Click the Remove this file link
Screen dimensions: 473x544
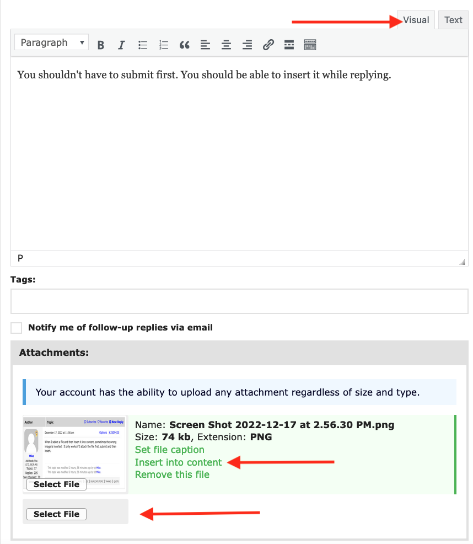172,474
